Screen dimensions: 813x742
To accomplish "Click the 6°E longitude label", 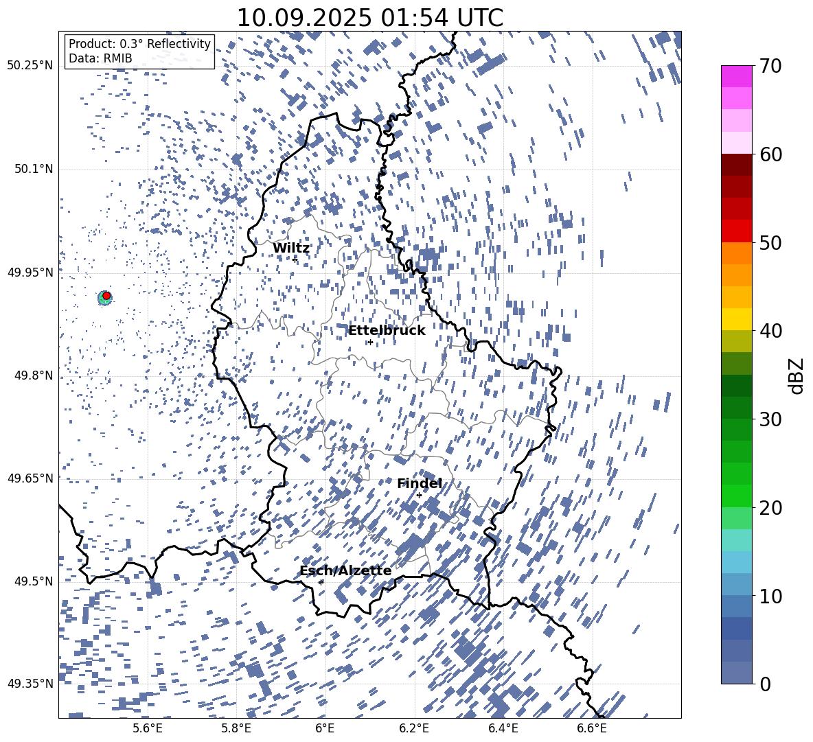I will point(325,729).
